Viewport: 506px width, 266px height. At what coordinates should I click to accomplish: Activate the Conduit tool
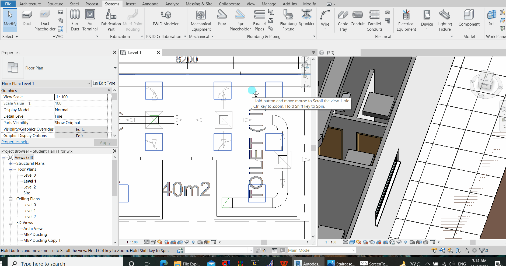pyautogui.click(x=358, y=18)
